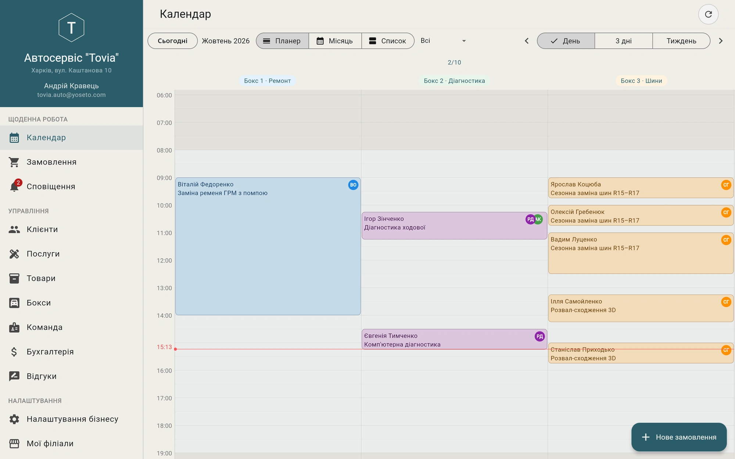Click the notifications bell icon with badge

(14, 186)
